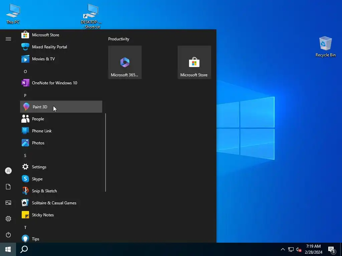Select the Recycle Bin icon
This screenshot has width=342, height=256.
tap(325, 47)
